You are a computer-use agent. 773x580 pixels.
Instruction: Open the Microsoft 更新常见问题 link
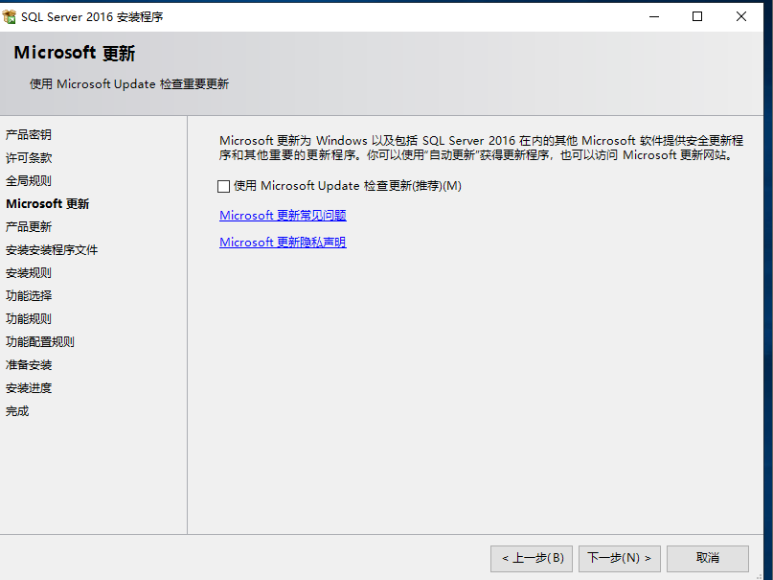click(x=283, y=216)
